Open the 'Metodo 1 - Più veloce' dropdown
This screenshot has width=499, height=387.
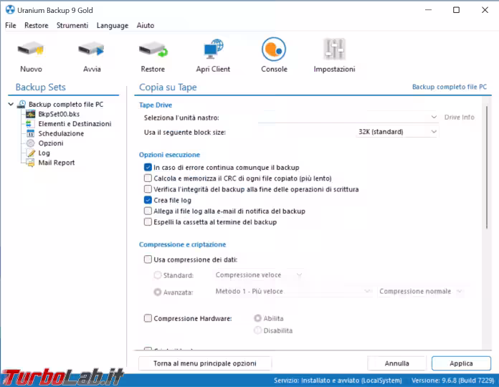click(x=293, y=291)
